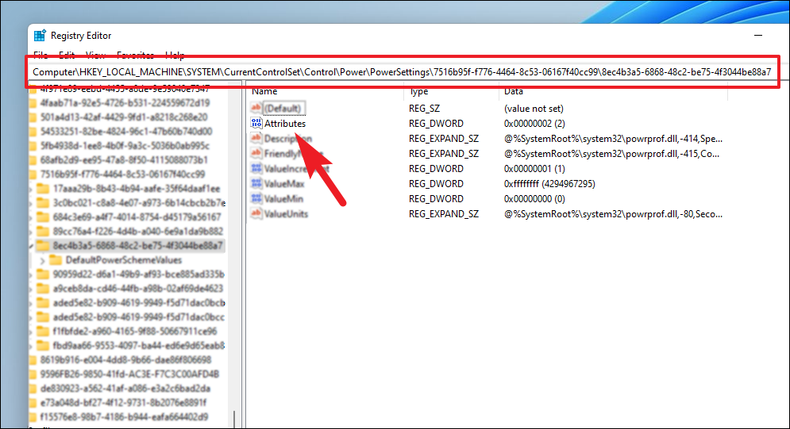
Task: Select the aded5e82 key ending in 0bcb
Action: click(x=139, y=303)
